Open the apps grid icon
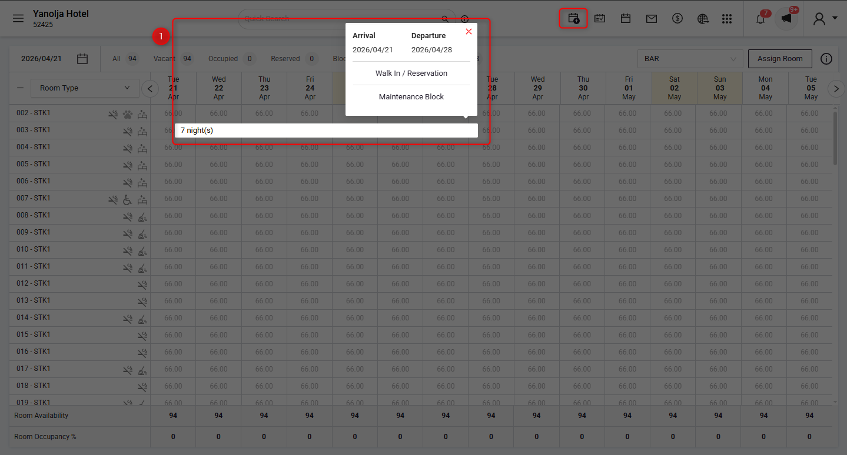 click(727, 19)
